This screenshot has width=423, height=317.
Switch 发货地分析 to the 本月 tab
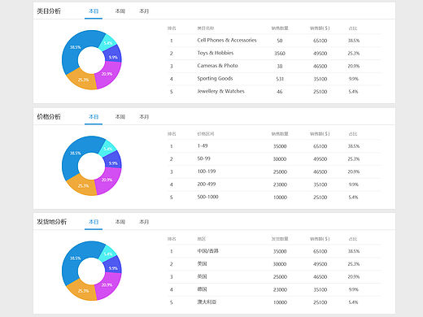144,222
